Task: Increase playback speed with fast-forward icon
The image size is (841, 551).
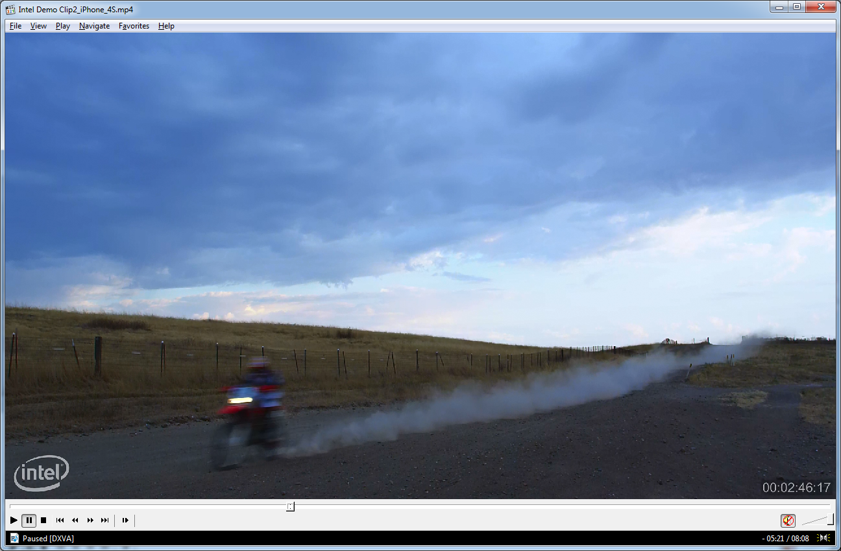Action: [x=90, y=520]
